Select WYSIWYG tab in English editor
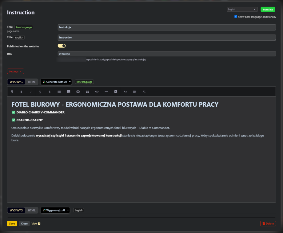 coord(16,210)
